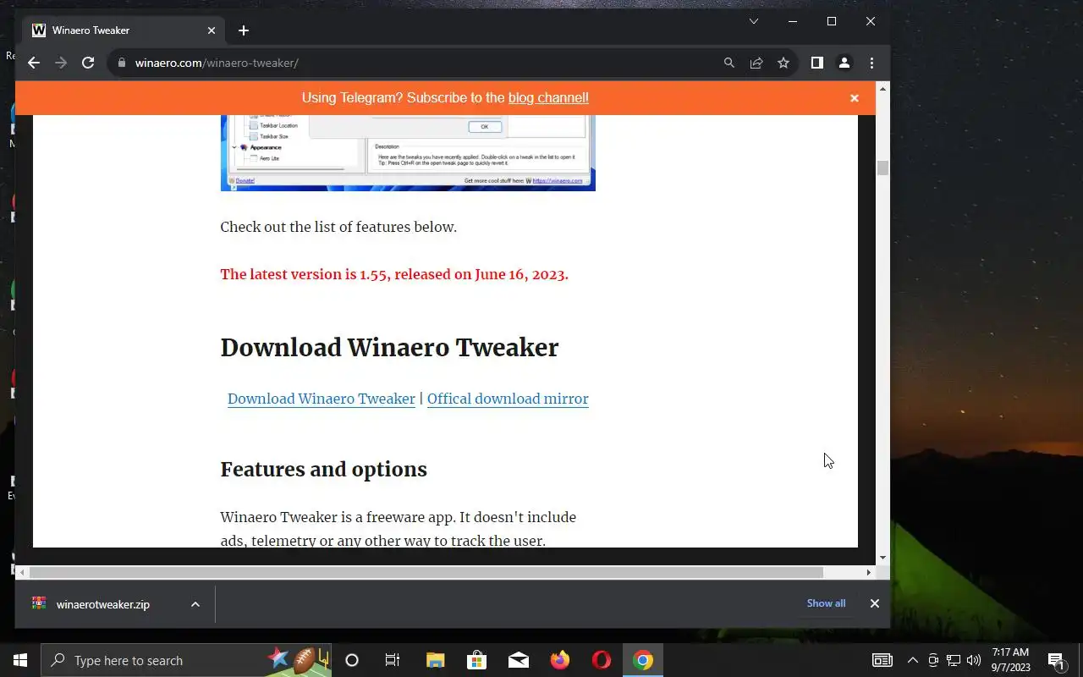
Task: Click the address bar URL
Action: (217, 63)
